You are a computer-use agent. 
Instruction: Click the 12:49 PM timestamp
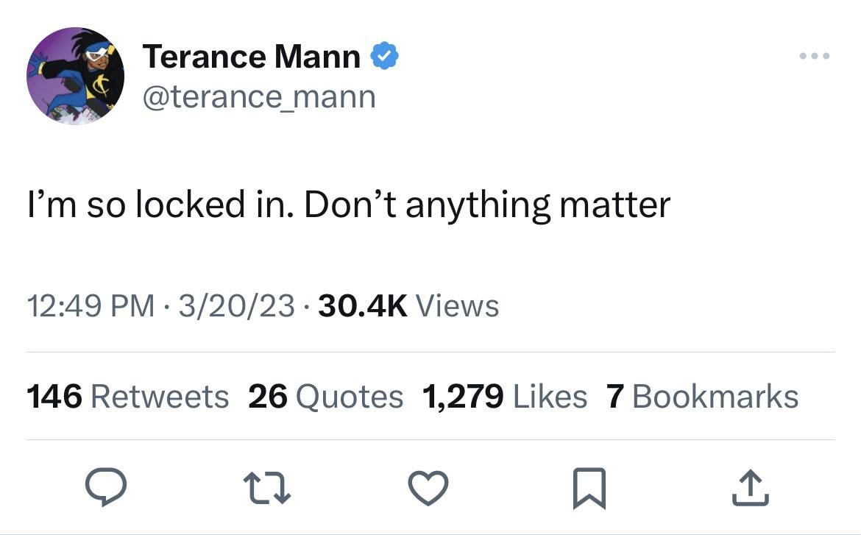pos(90,306)
